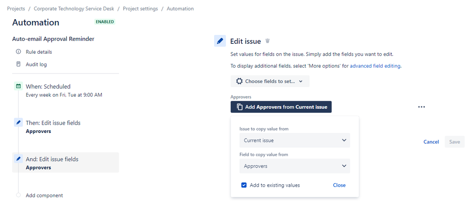Image resolution: width=468 pixels, height=202 pixels.
Task: Open Choose fields to set dropdown
Action: 270,81
